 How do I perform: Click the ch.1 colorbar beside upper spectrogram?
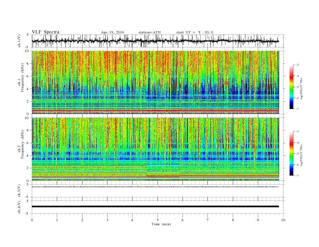[x=292, y=87]
